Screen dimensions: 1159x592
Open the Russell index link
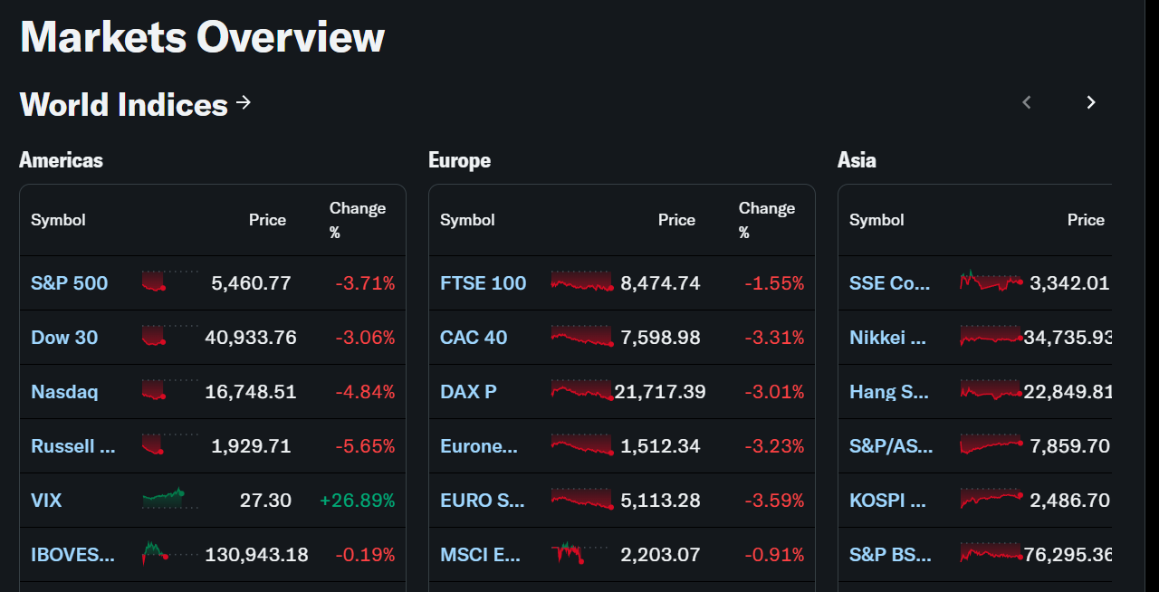[73, 446]
